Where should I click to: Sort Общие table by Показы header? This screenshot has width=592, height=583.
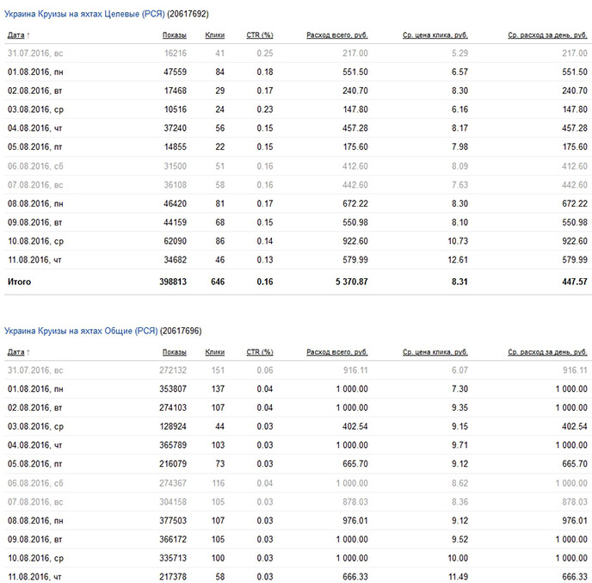tap(174, 352)
